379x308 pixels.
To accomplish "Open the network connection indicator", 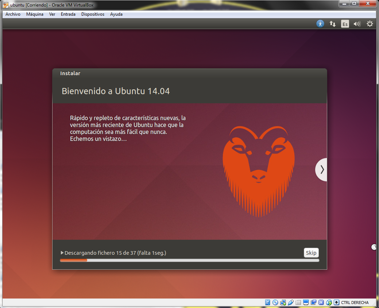I will pos(333,24).
